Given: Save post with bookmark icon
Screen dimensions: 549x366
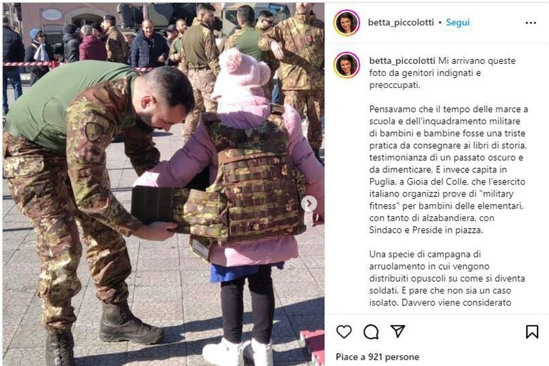Looking at the screenshot, I should coord(532,331).
